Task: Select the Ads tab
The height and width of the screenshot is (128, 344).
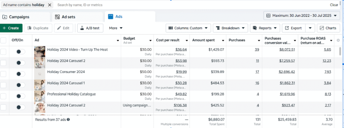Action: click(x=130, y=17)
